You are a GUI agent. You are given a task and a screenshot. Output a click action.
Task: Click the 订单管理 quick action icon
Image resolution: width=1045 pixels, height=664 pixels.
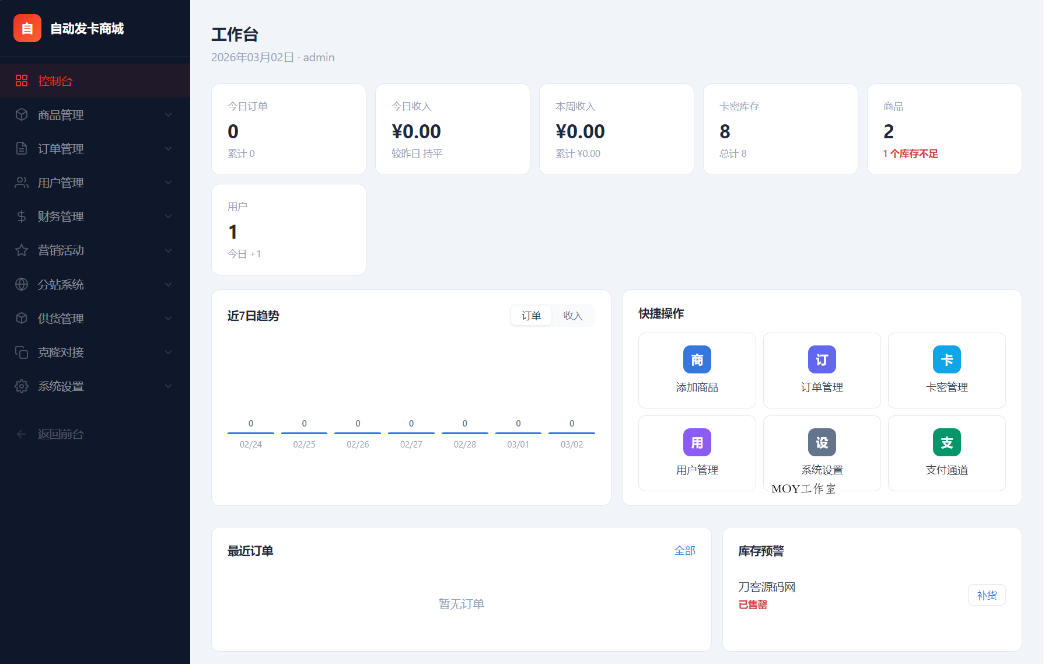point(822,359)
